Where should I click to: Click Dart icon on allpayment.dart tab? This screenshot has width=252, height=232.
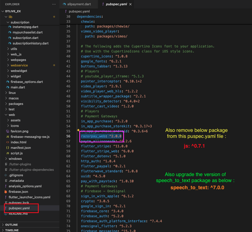[64, 4]
